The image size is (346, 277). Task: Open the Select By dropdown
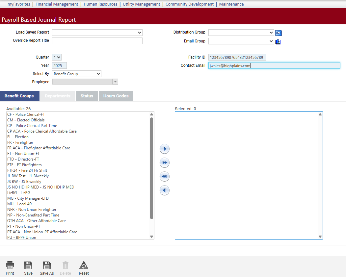(77, 74)
